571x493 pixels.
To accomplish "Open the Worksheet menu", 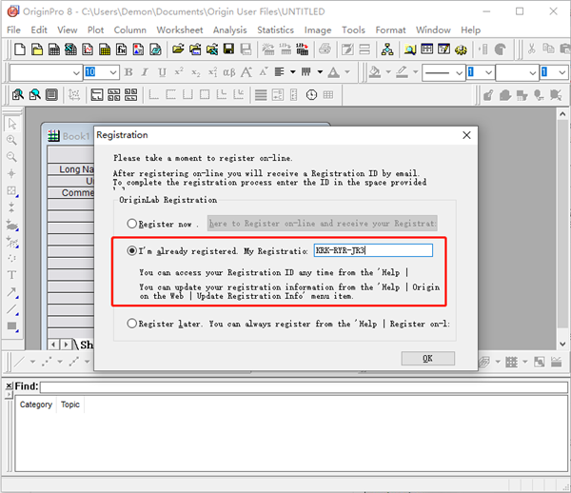I will (180, 30).
